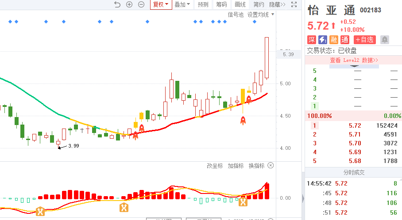Switch to 简约 view
This screenshot has height=220, width=402.
click(x=259, y=4)
